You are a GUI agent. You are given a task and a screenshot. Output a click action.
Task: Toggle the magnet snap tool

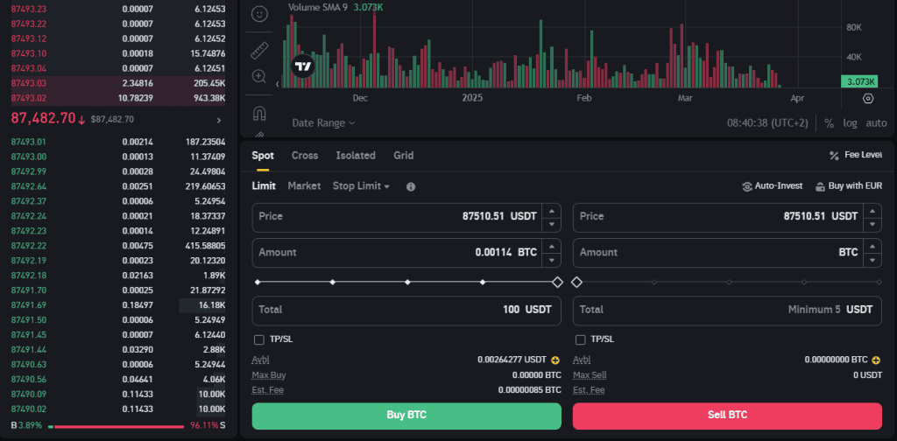(x=259, y=114)
